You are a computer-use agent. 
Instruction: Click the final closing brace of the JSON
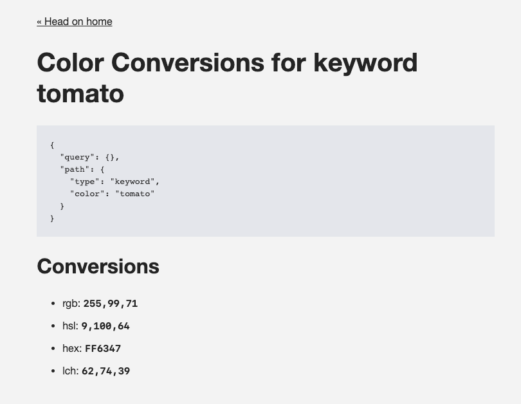52,218
